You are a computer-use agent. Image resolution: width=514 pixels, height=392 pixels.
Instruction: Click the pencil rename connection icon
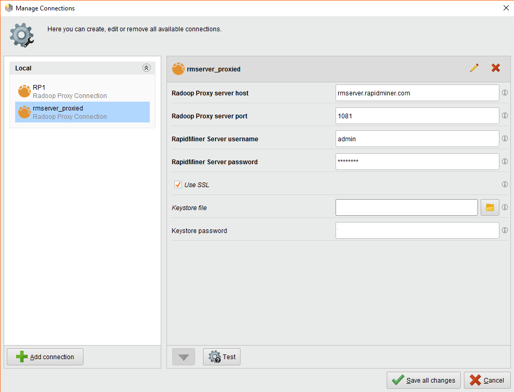[x=474, y=68]
